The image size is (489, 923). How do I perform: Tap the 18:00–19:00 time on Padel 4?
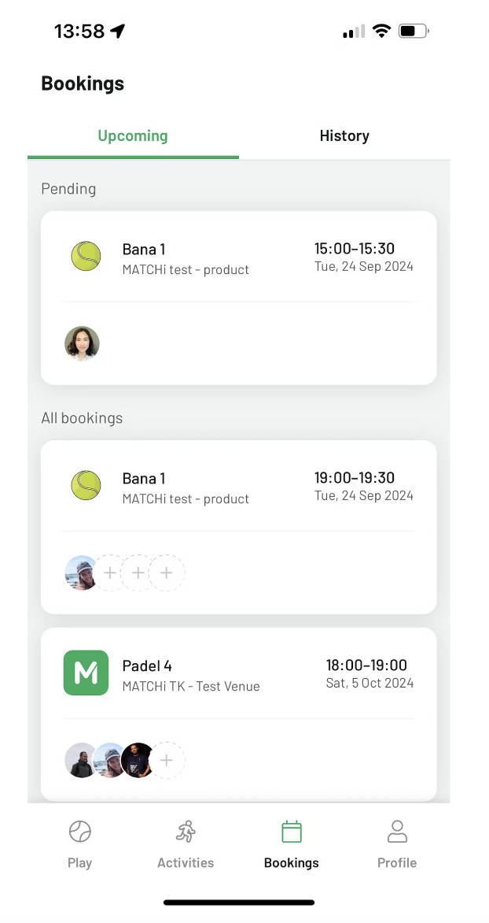coord(366,665)
